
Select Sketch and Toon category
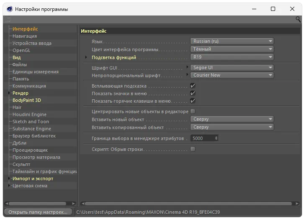pos(31,122)
